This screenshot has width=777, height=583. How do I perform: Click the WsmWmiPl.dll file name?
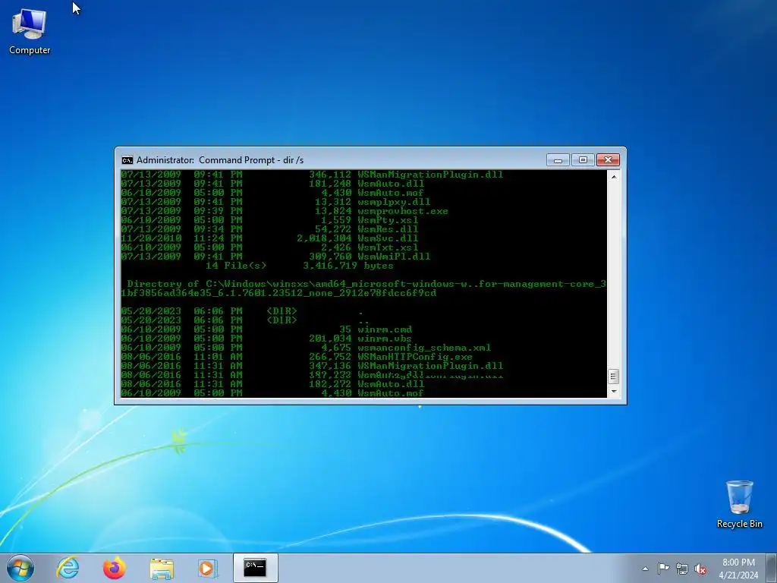pos(394,257)
